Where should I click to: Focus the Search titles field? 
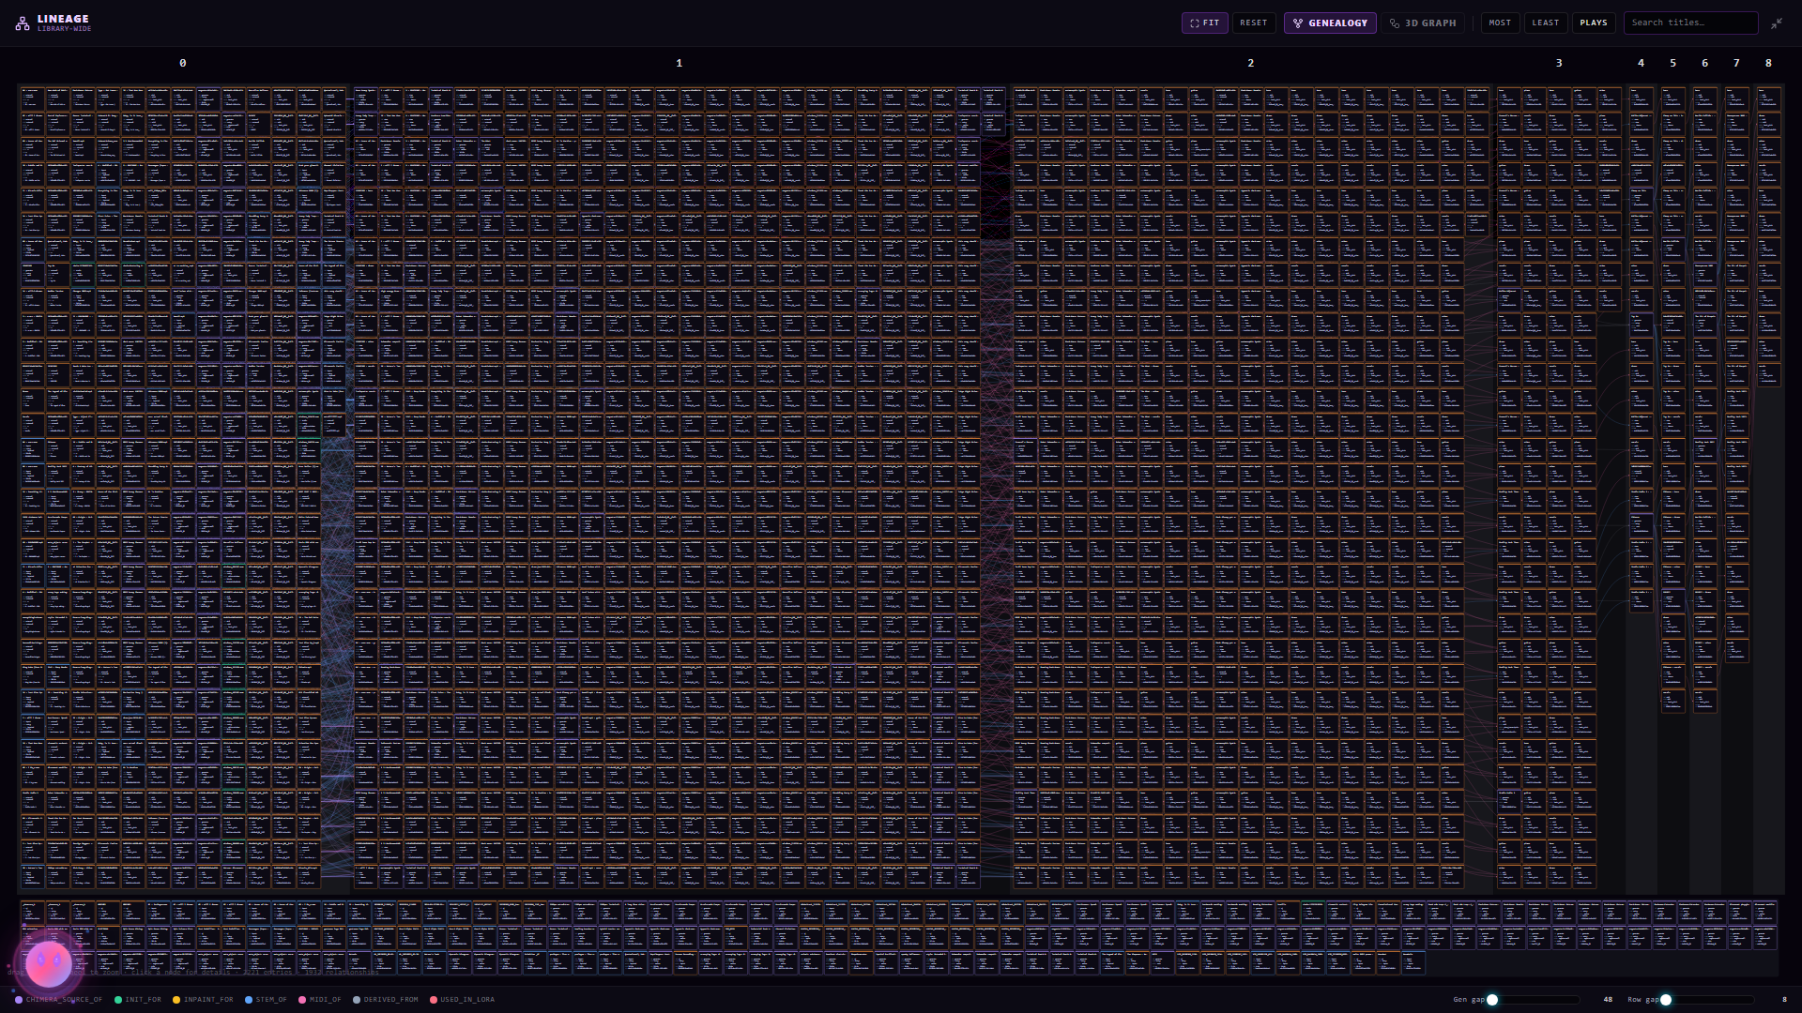point(1690,23)
